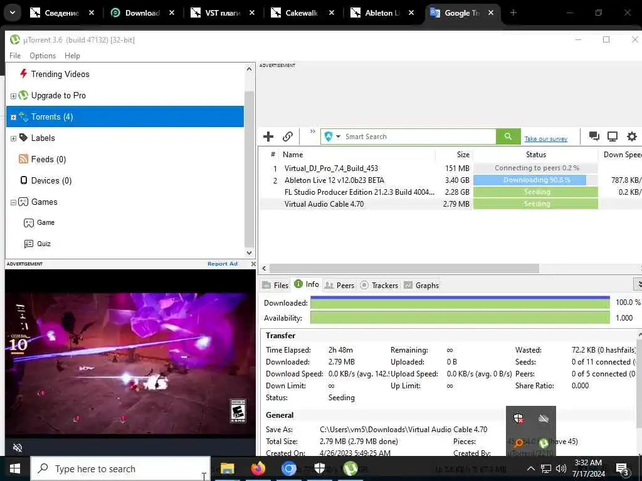Click the Windows taskbar search box
Image resolution: width=642 pixels, height=481 pixels.
tap(121, 468)
